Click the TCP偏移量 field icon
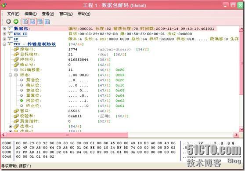Screen dimensions: 245x171 (x=16, y=69)
